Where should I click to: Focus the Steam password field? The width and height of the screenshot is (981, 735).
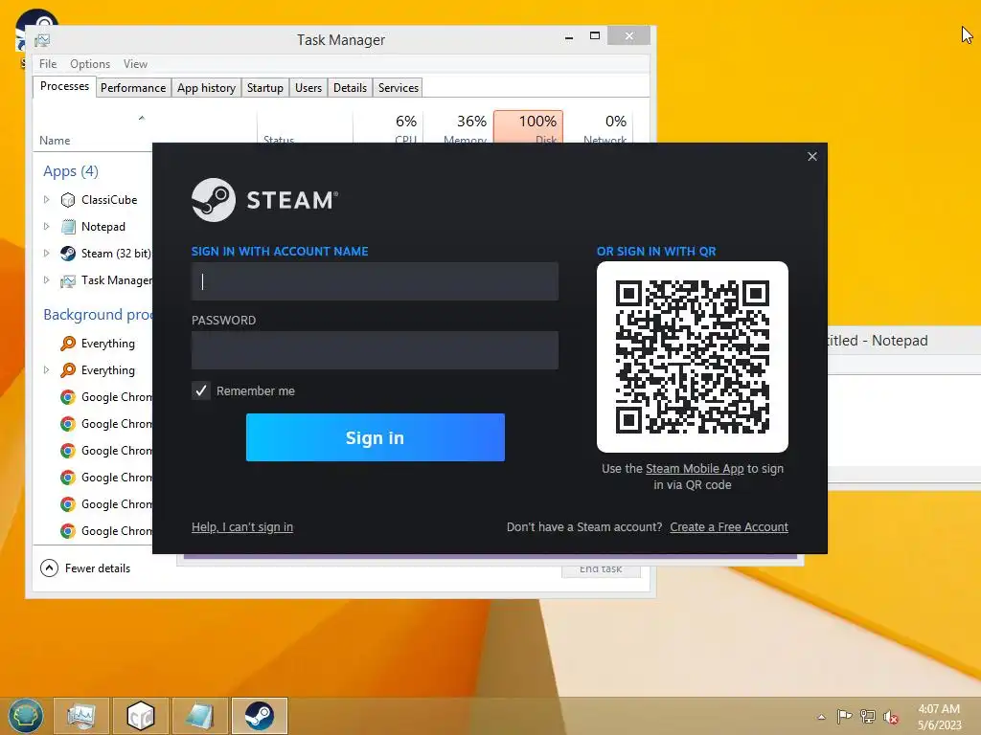(x=375, y=350)
